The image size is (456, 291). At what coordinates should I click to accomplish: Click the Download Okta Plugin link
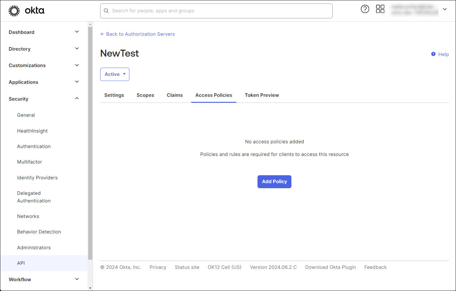[330, 267]
